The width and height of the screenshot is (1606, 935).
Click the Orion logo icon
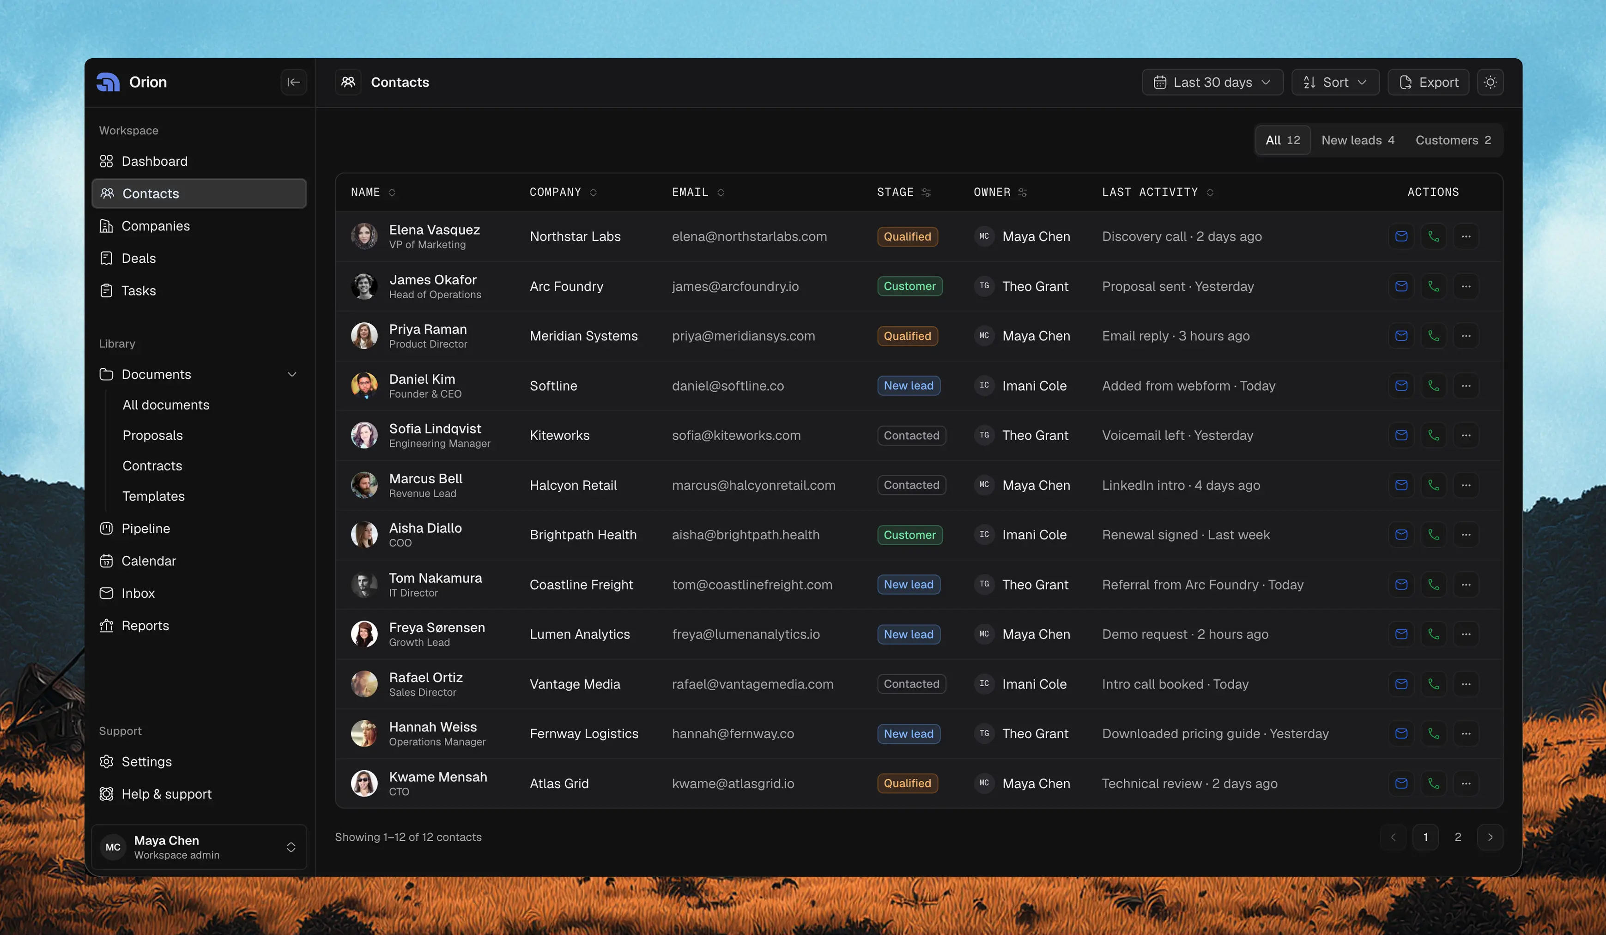(x=109, y=82)
